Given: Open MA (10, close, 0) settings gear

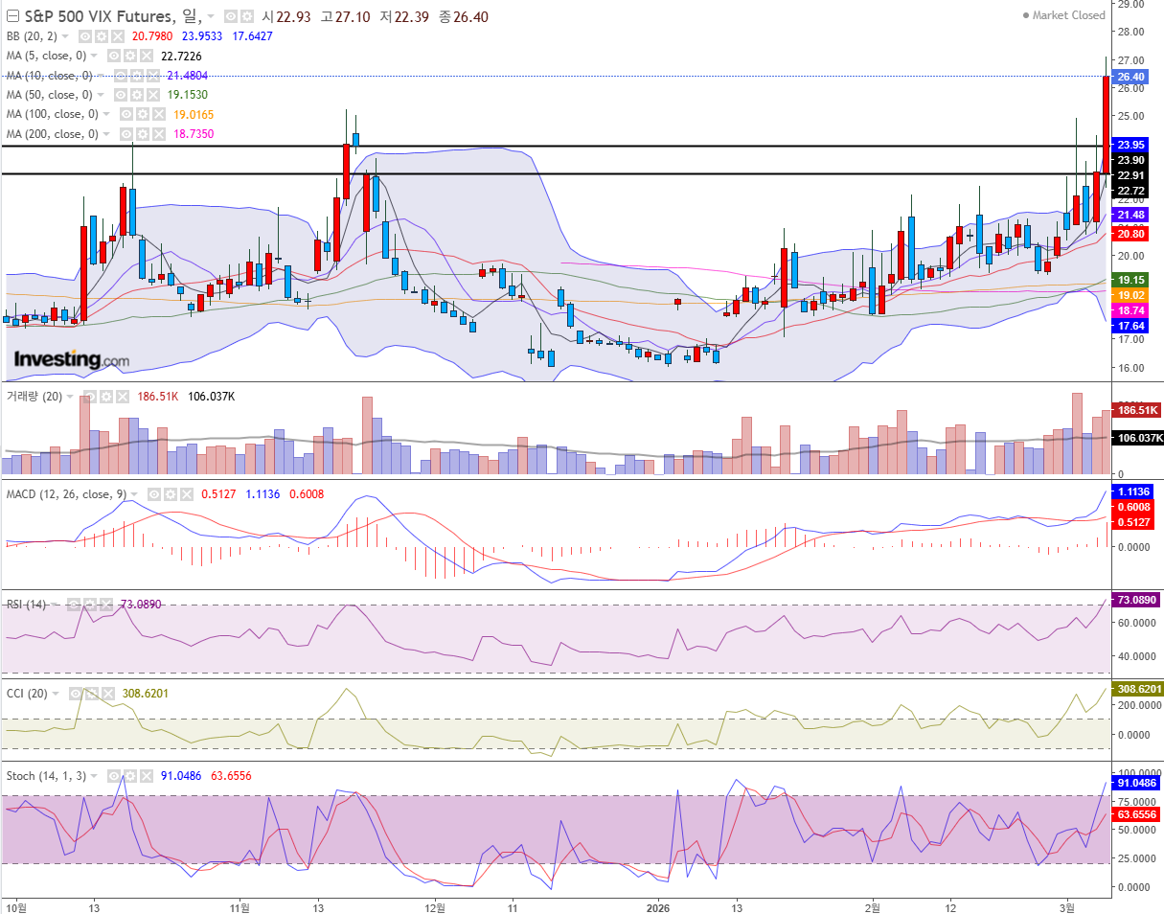Looking at the screenshot, I should 137,76.
